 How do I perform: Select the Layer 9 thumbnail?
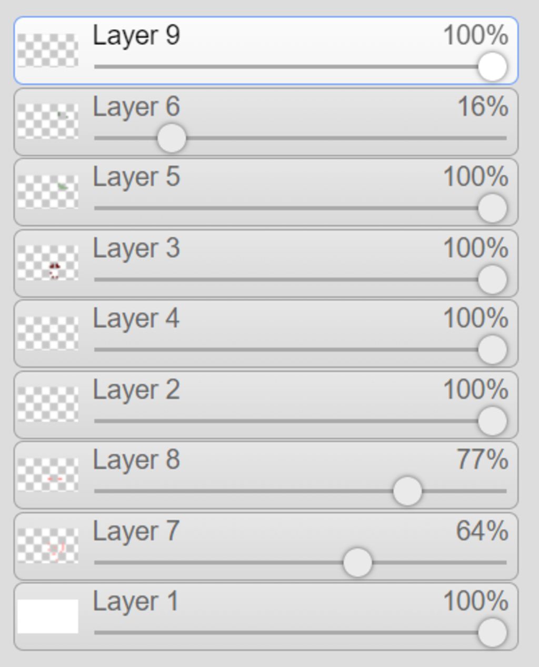[48, 51]
